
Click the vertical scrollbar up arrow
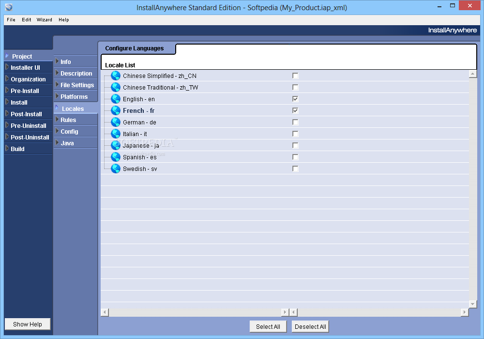[x=472, y=74]
